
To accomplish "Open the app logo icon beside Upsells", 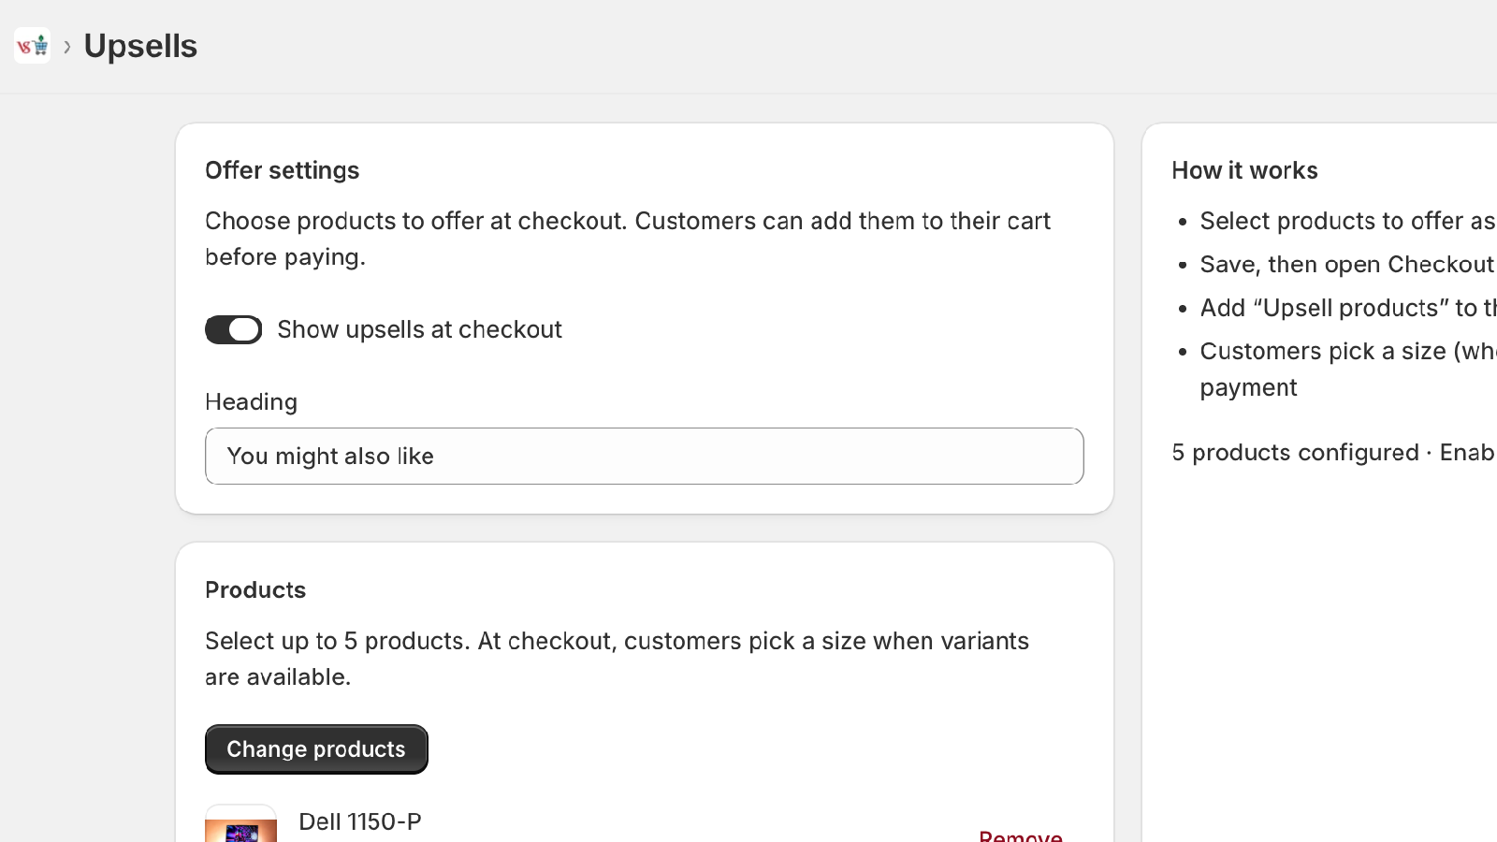I will (33, 45).
